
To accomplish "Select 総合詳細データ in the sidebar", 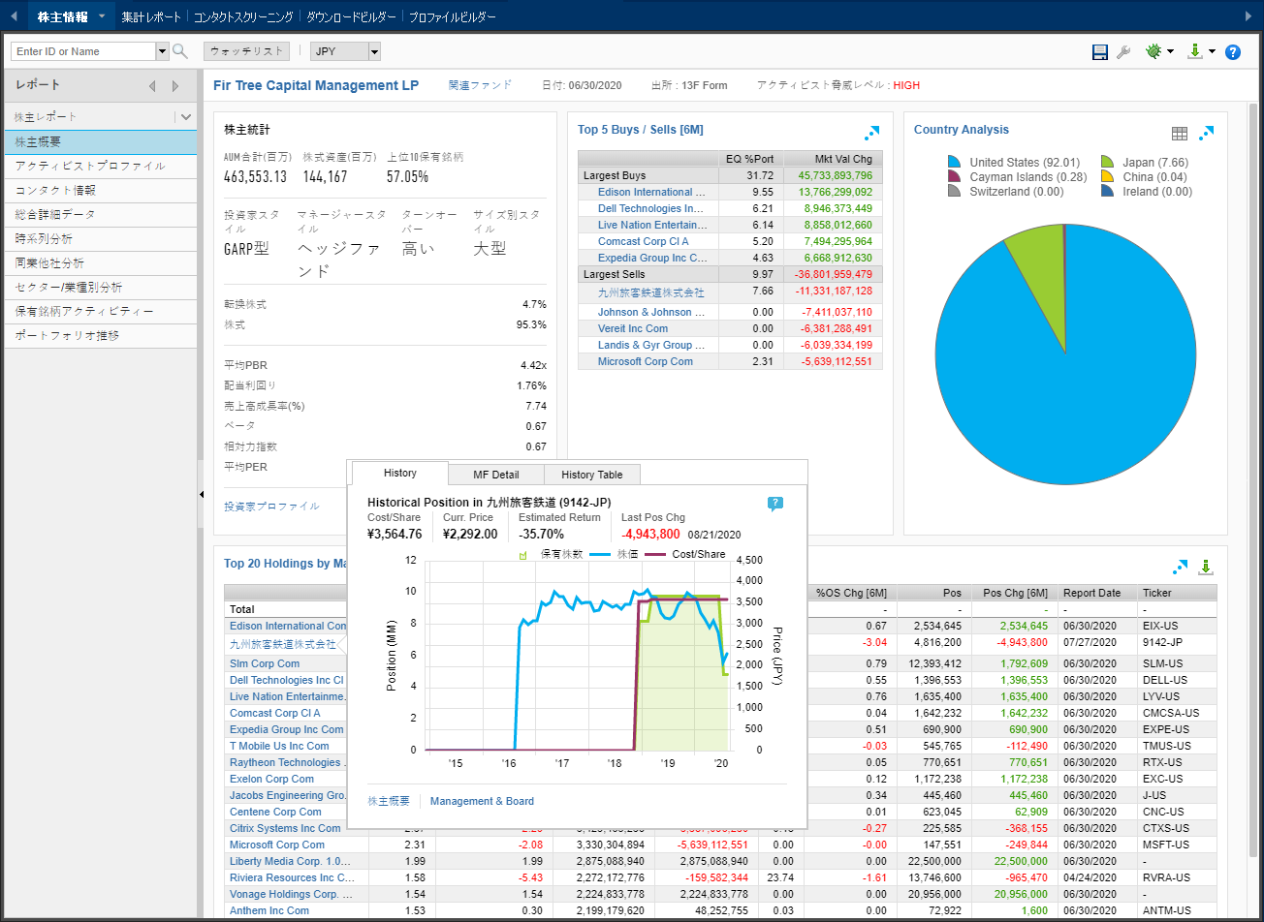I will pyautogui.click(x=101, y=214).
